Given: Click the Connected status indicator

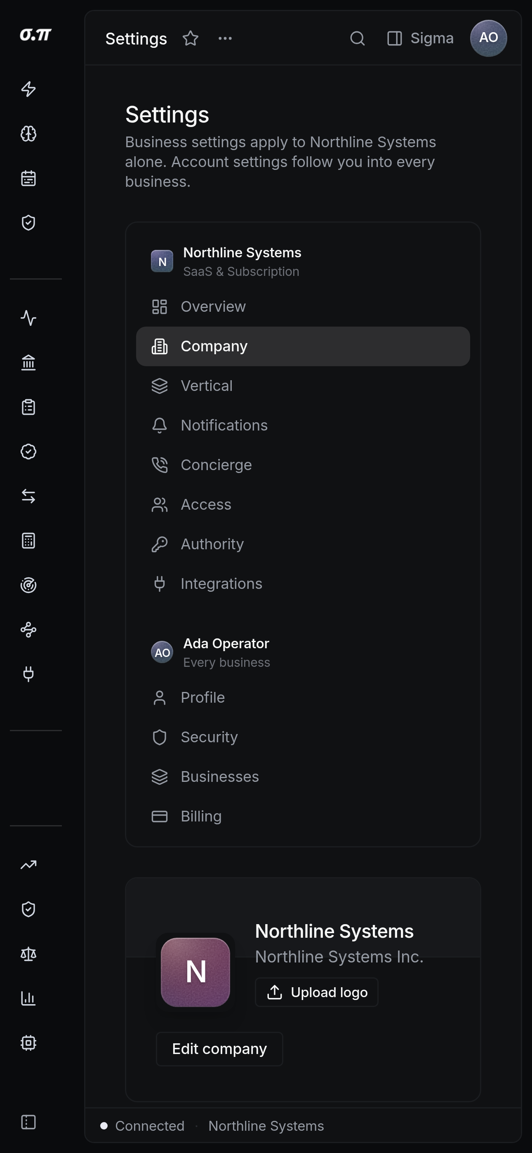Looking at the screenshot, I should coord(142,1126).
